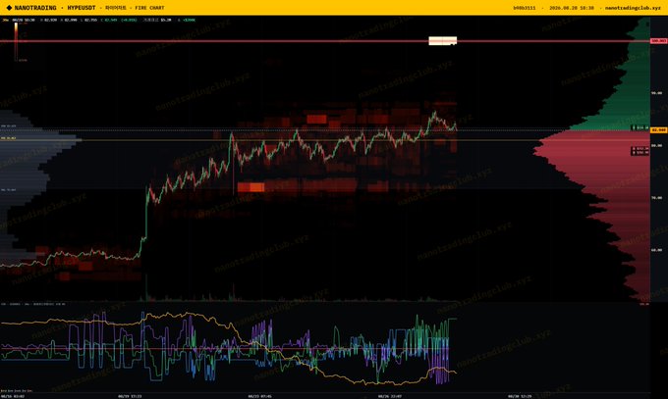
Task: Click the 08/19 time axis label
Action: 130,396
